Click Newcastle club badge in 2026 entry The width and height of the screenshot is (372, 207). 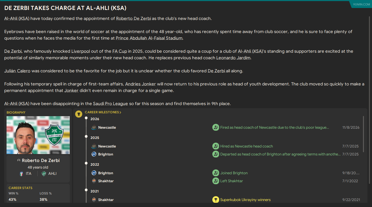point(94,128)
